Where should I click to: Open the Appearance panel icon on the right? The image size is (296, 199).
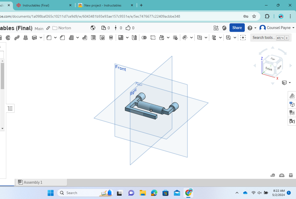292,96
